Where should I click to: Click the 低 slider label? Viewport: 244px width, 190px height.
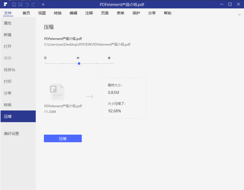[45, 58]
